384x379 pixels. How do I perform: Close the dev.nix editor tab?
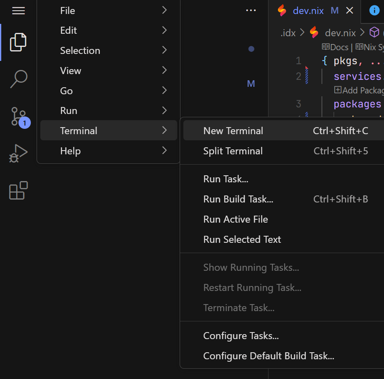(x=349, y=11)
